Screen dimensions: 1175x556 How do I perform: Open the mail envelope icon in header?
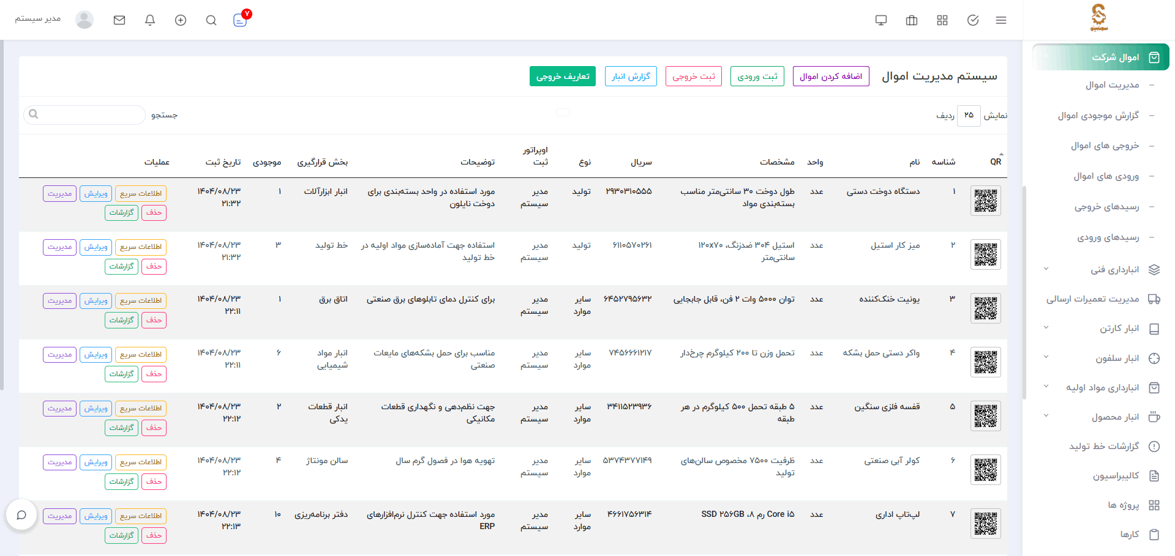[x=119, y=20]
